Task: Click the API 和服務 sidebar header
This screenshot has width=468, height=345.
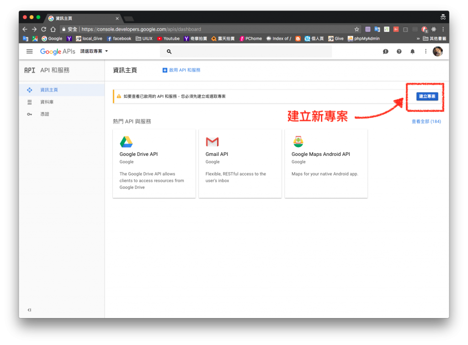Action: point(47,70)
